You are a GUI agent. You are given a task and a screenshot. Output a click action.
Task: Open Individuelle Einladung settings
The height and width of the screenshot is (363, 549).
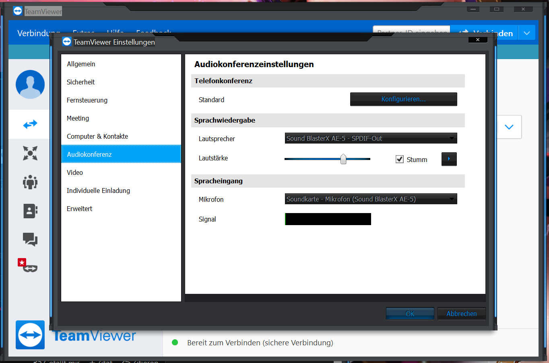pyautogui.click(x=121, y=191)
